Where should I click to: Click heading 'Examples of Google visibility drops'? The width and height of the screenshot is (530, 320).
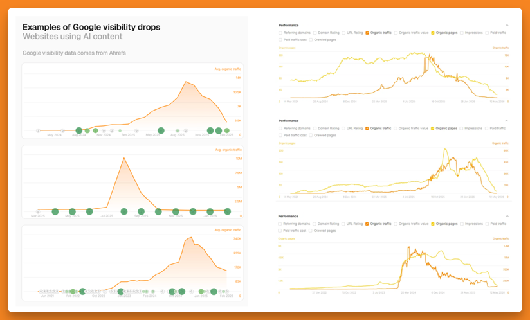(x=91, y=27)
